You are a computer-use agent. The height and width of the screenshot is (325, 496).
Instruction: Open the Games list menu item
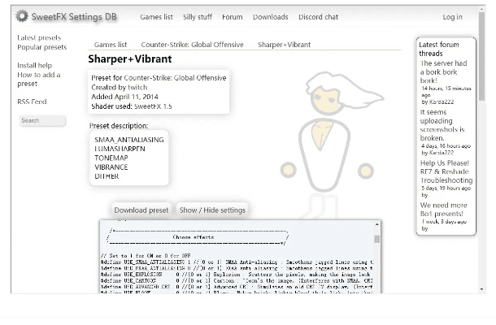[156, 17]
